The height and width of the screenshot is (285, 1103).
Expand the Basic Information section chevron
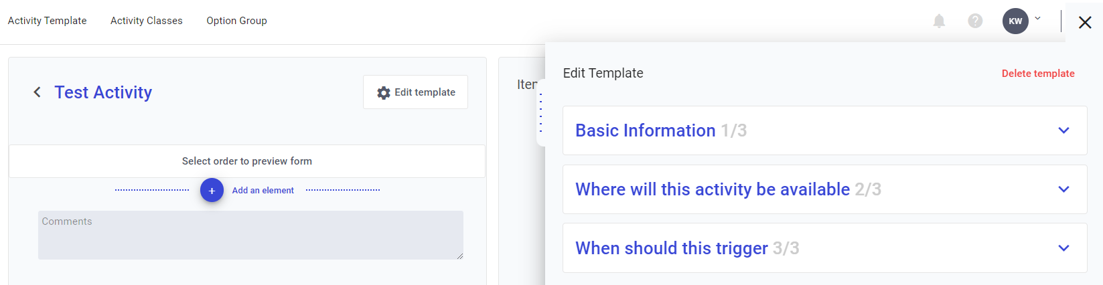click(1063, 130)
